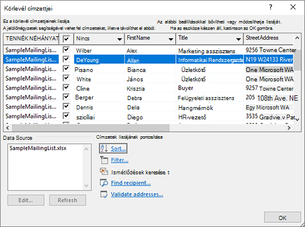Close the Körlevél címzettjei dialog
305x227 pixels.
(x=293, y=7)
